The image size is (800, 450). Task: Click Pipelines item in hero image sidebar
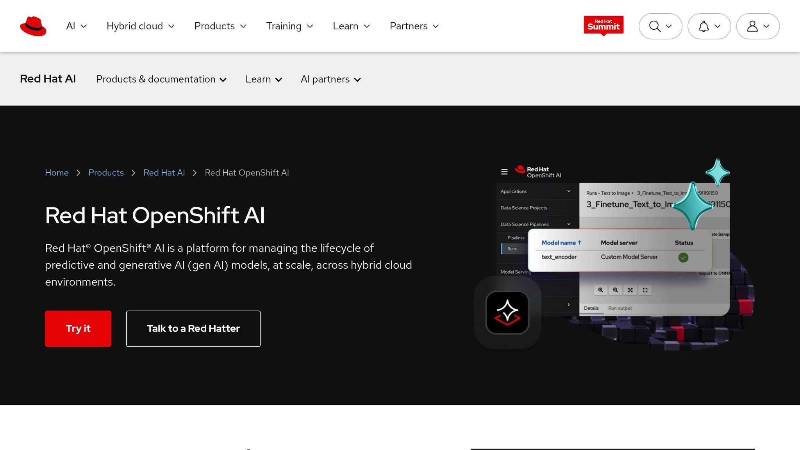coord(516,238)
